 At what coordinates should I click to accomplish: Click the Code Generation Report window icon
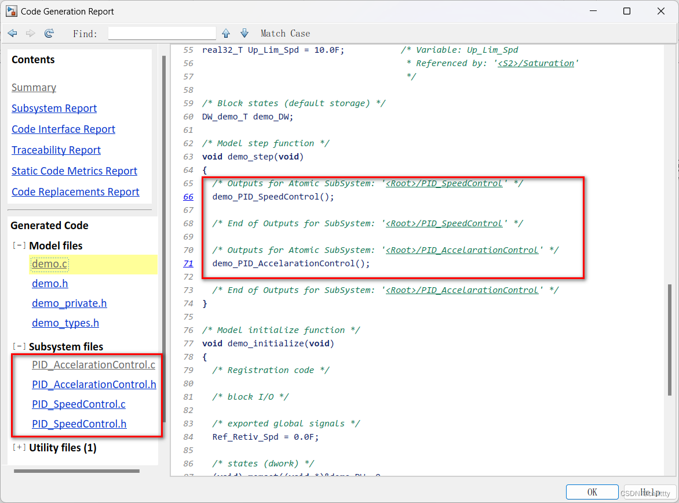tap(11, 11)
